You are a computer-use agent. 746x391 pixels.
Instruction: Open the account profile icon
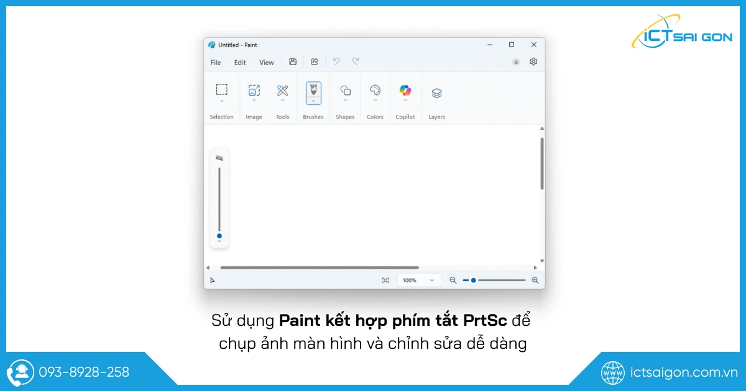(x=516, y=62)
